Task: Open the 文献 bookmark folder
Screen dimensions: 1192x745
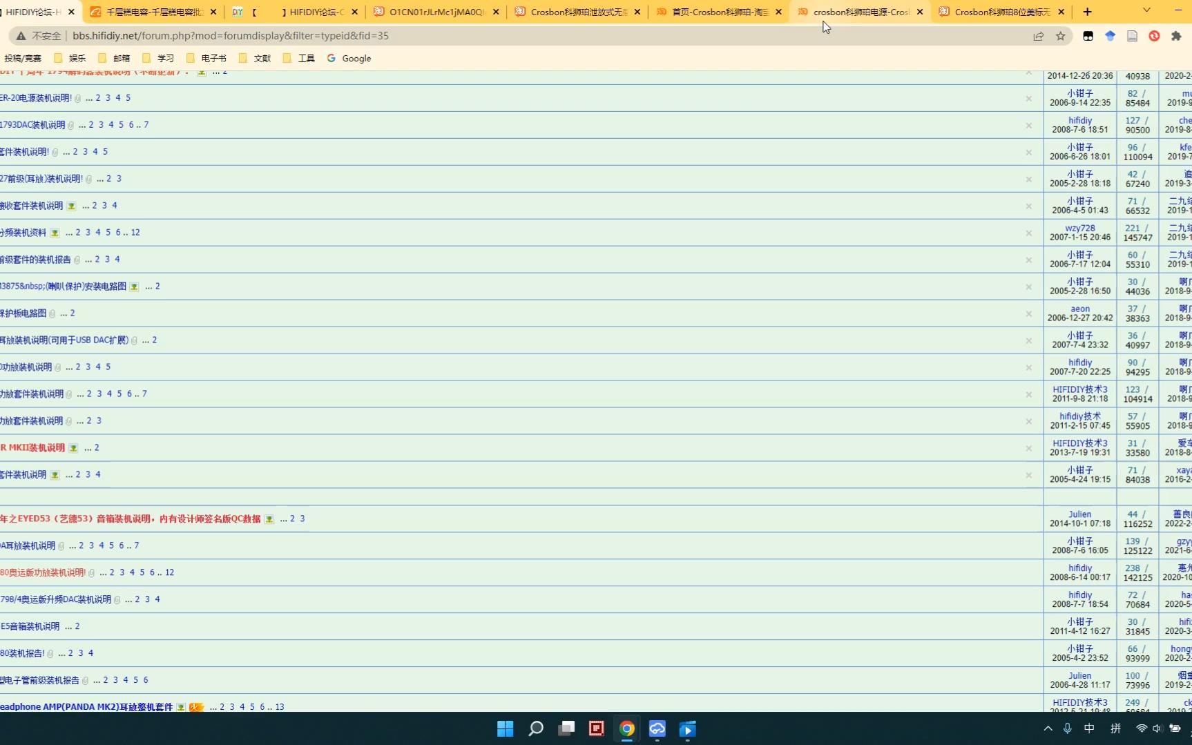Action: [256, 59]
